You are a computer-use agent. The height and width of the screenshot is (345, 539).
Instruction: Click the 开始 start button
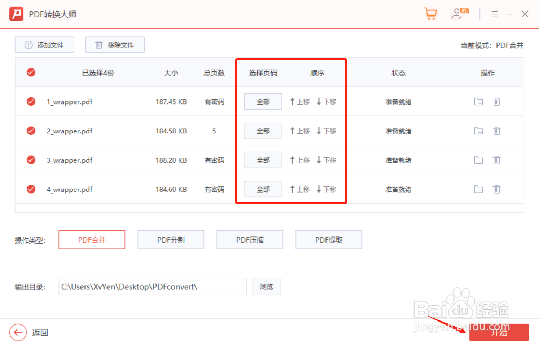[x=499, y=332]
